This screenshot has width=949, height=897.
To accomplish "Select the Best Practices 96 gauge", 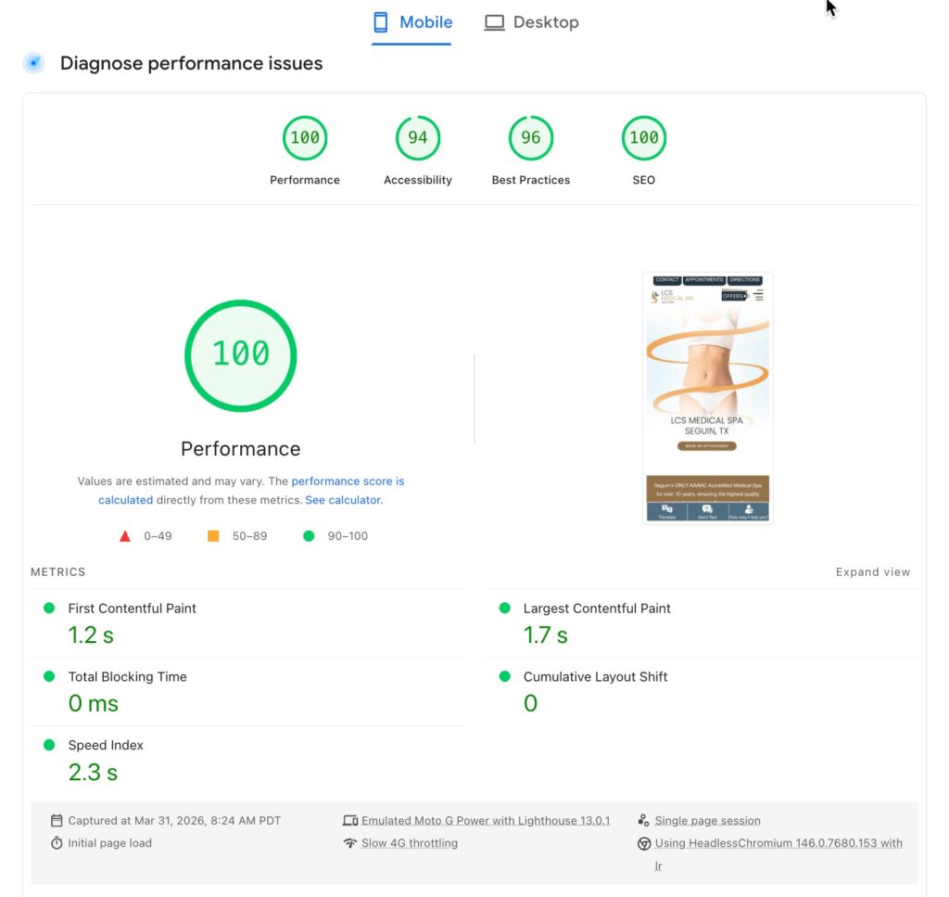I will [x=530, y=136].
